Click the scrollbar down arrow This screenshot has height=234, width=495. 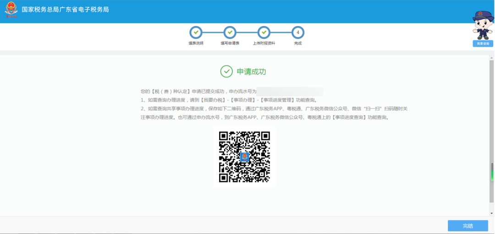click(x=492, y=213)
